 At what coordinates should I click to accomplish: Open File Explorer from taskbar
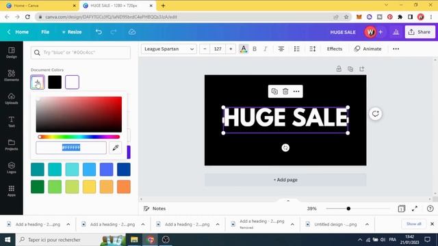134,240
